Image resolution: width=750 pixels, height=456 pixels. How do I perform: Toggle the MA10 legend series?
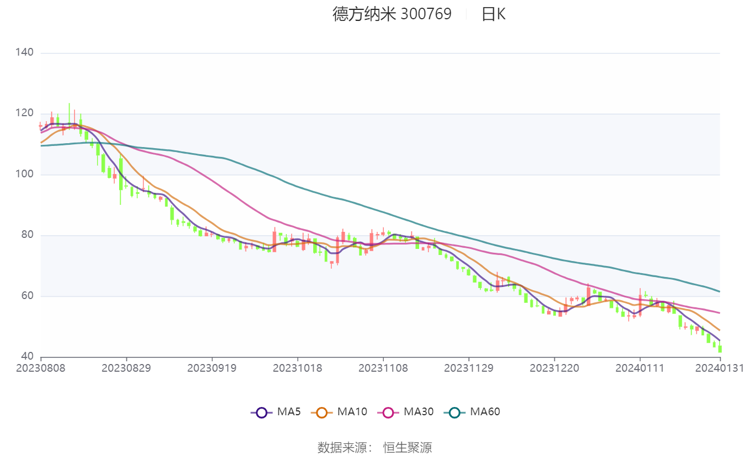(x=339, y=412)
